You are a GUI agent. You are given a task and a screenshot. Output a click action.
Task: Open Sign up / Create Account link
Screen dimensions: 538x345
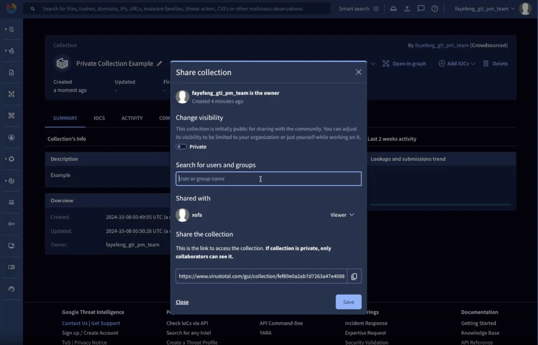click(x=90, y=333)
